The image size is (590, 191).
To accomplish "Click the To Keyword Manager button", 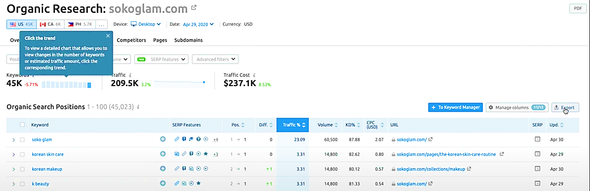I will pos(455,107).
